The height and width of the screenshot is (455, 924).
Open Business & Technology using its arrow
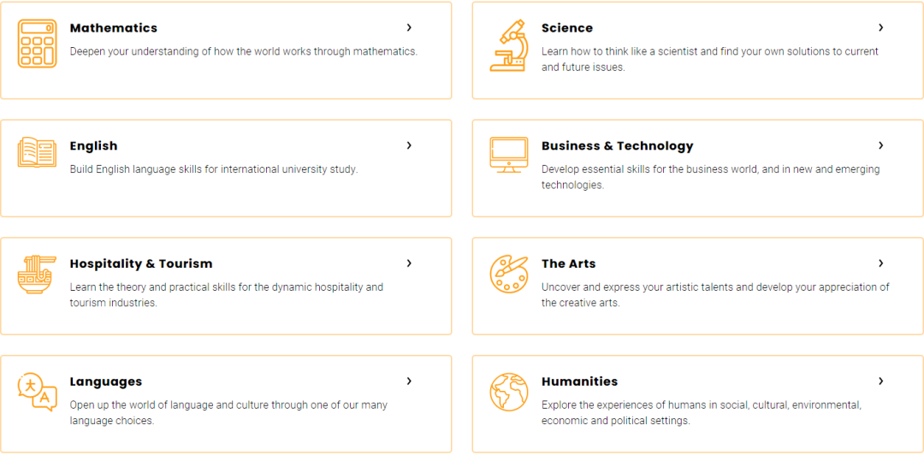click(881, 145)
